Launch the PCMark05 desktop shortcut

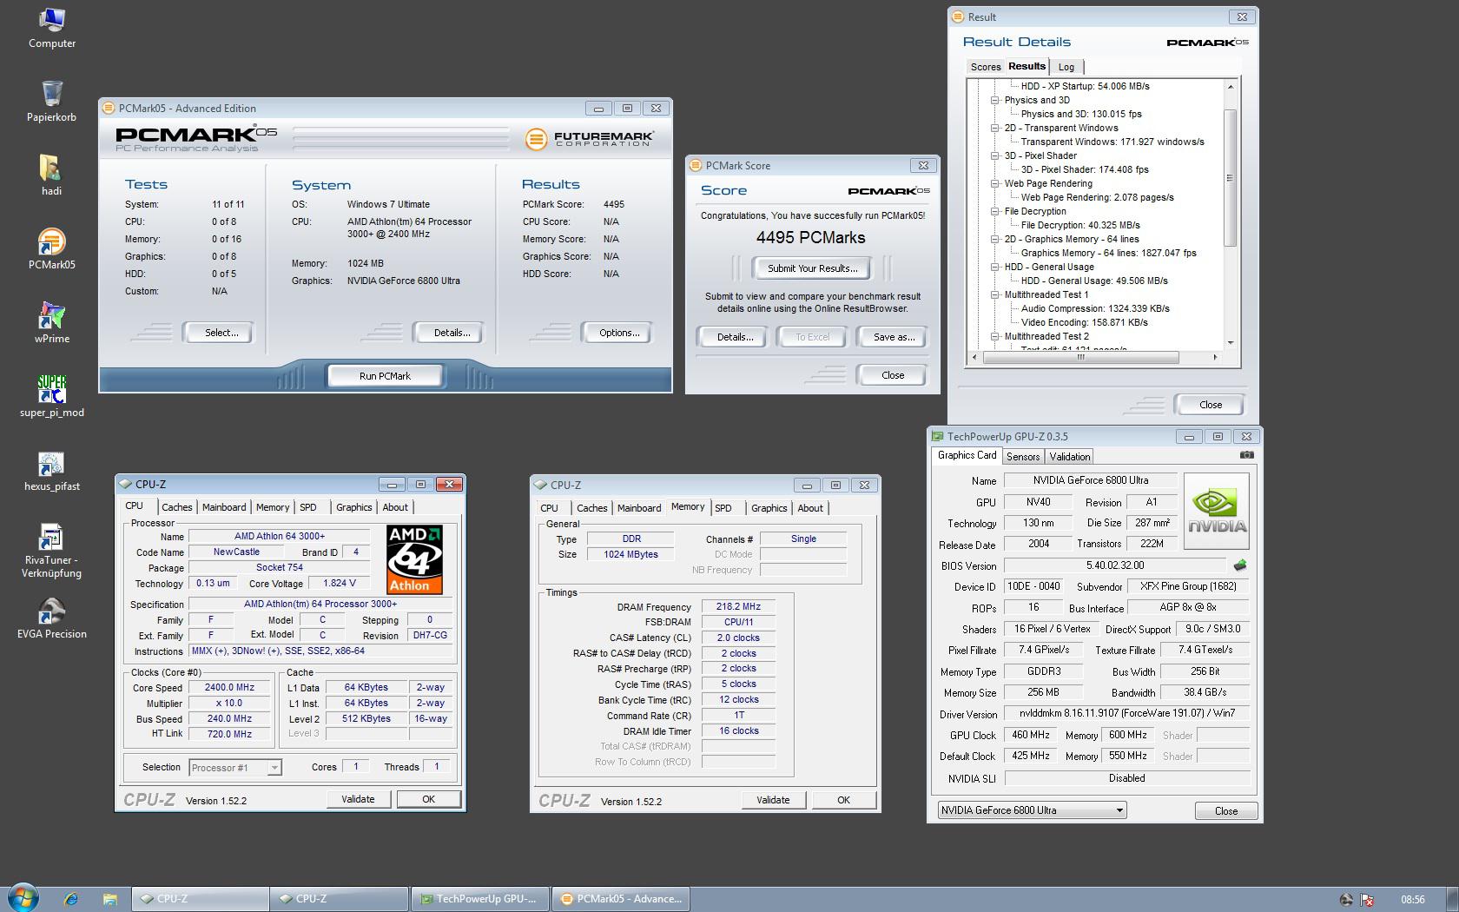pyautogui.click(x=51, y=249)
